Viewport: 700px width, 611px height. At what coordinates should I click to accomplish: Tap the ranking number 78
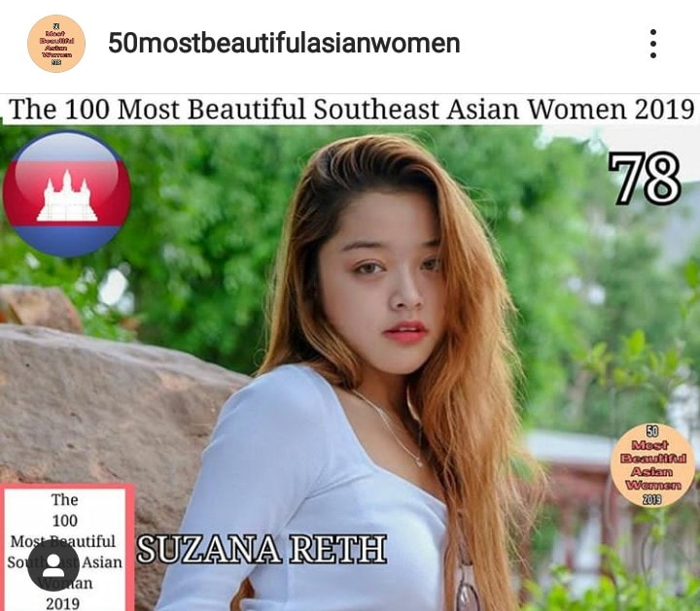[645, 179]
